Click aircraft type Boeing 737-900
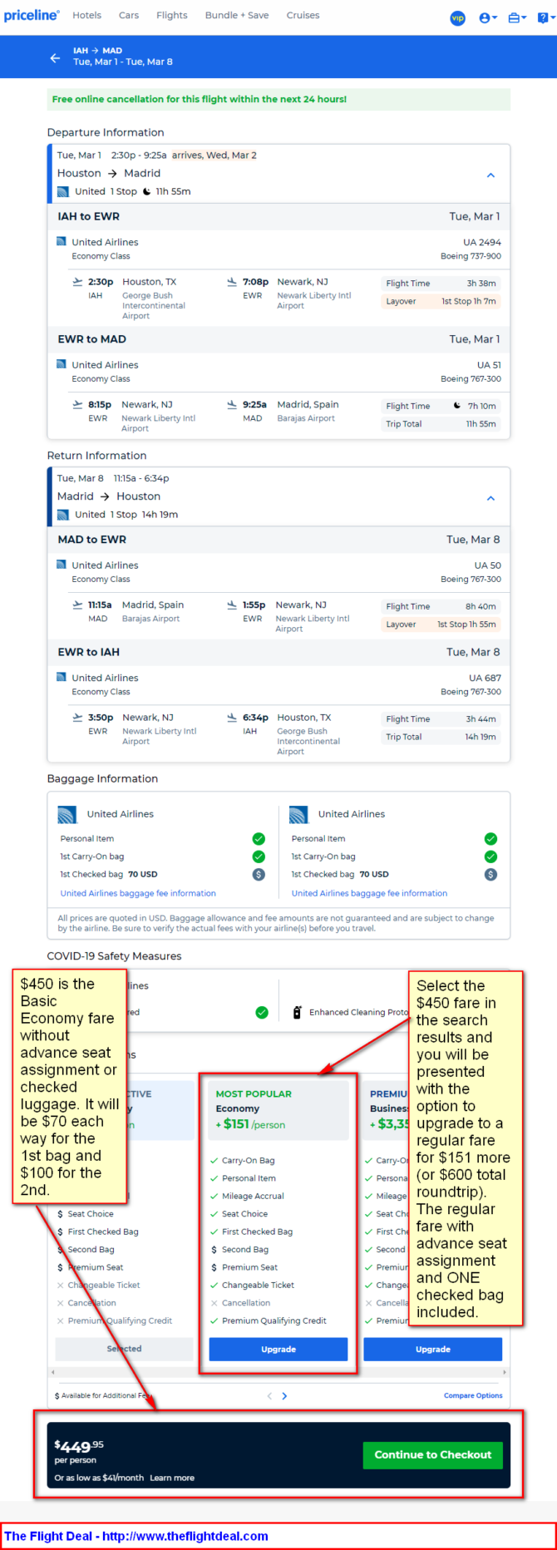This screenshot has height=1550, width=557. tap(471, 256)
